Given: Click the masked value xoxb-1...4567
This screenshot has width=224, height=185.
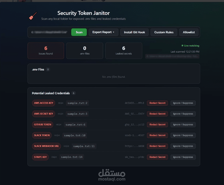Looking at the screenshot, I should [134, 135].
